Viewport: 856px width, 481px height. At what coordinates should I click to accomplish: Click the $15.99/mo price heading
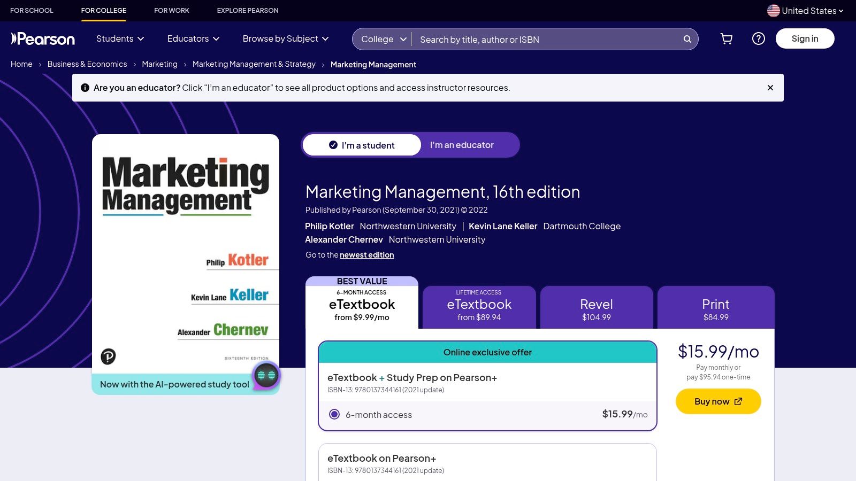point(718,352)
